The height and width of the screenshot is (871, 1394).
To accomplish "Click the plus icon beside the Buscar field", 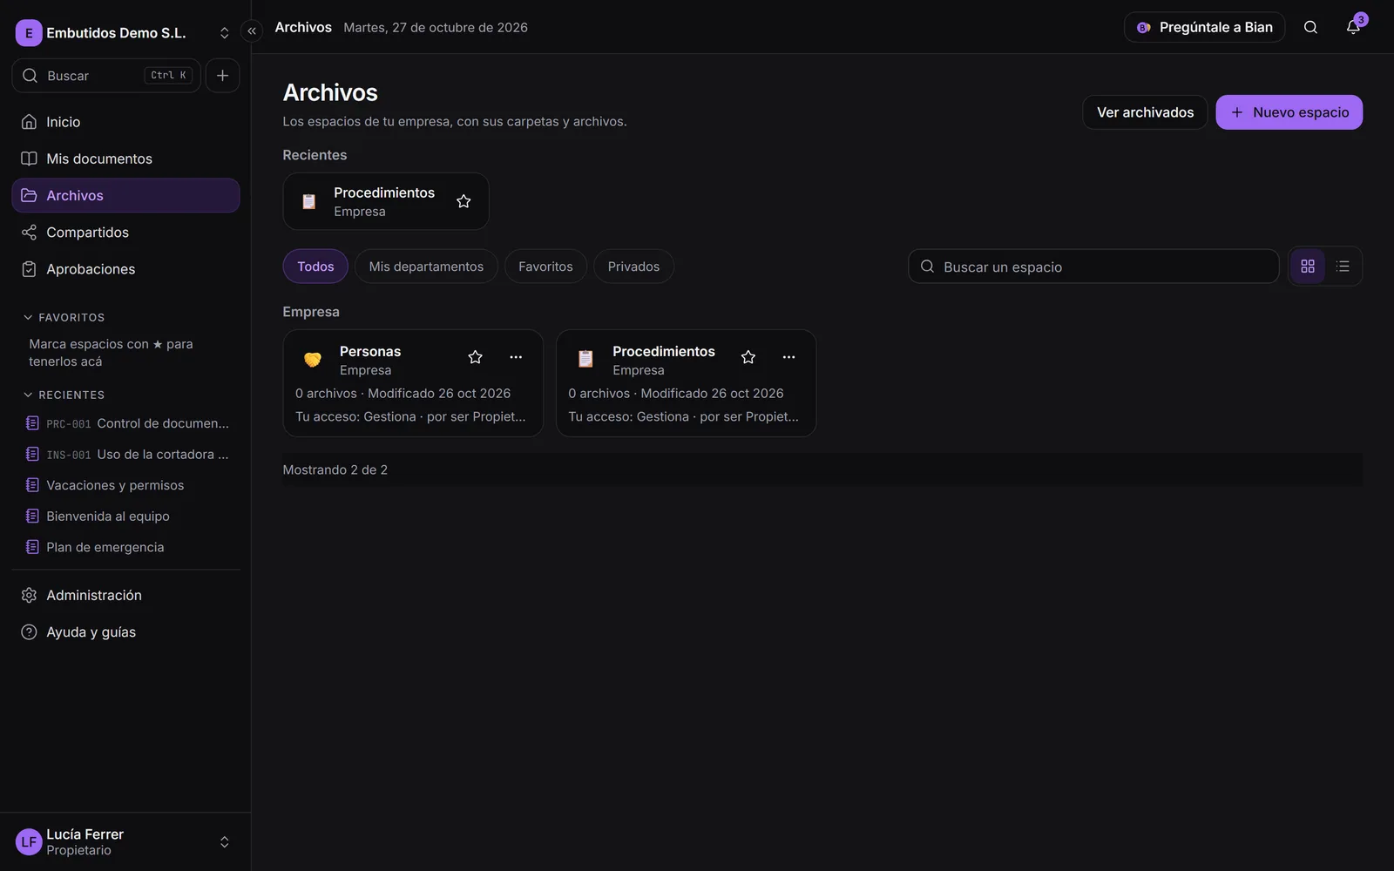I will coord(223,76).
